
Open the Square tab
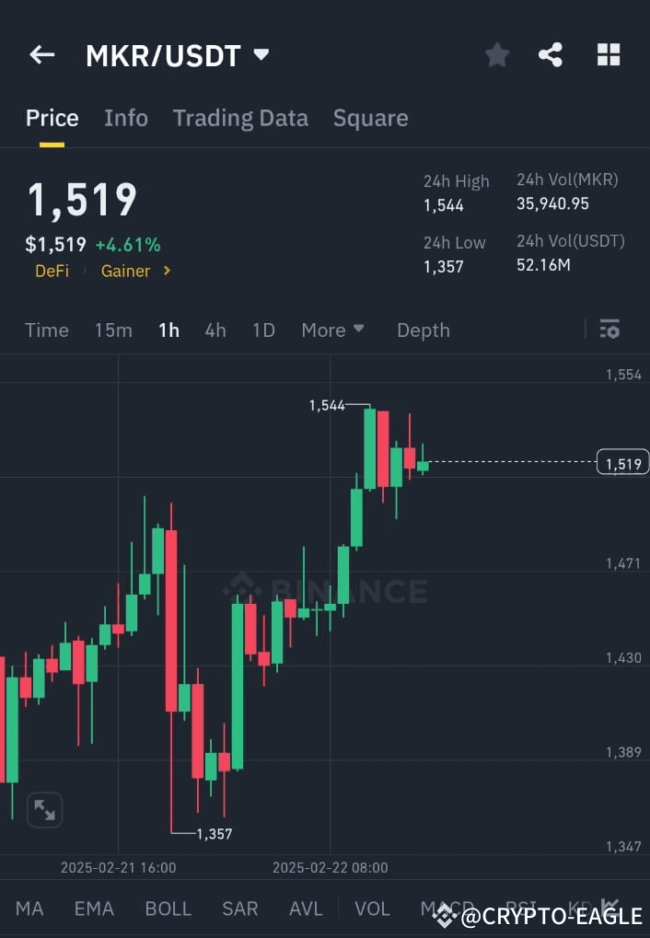[x=370, y=118]
